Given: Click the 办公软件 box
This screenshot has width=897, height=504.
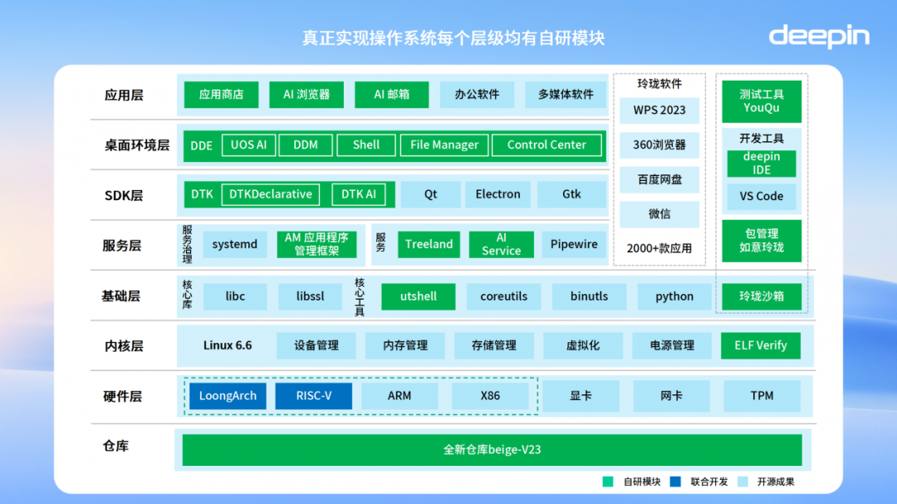Looking at the screenshot, I should 477,95.
